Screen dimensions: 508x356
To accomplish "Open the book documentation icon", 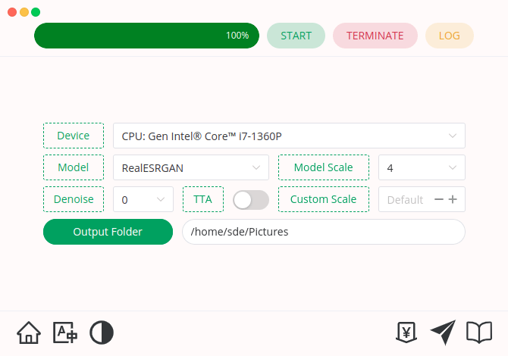I will tap(479, 333).
